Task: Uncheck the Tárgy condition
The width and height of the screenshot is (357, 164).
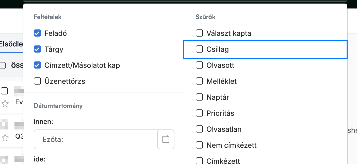Action: coord(37,49)
